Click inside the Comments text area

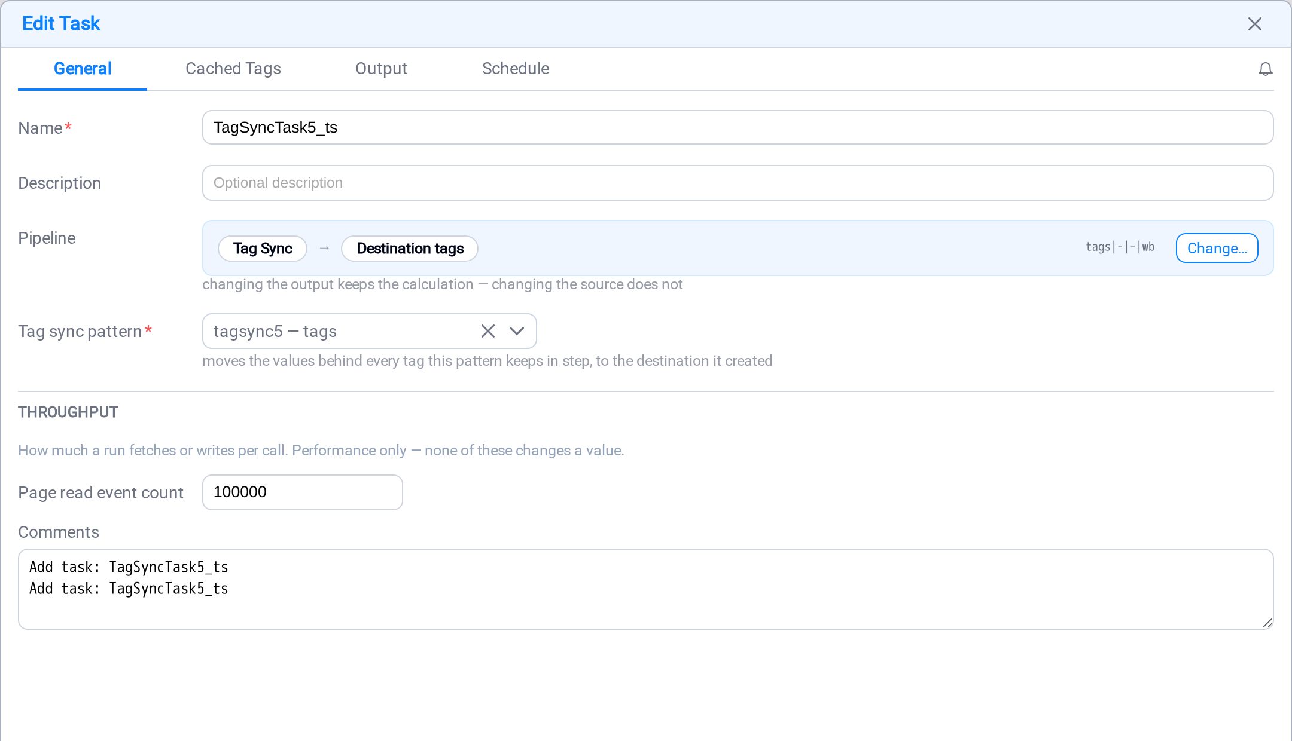pos(645,589)
